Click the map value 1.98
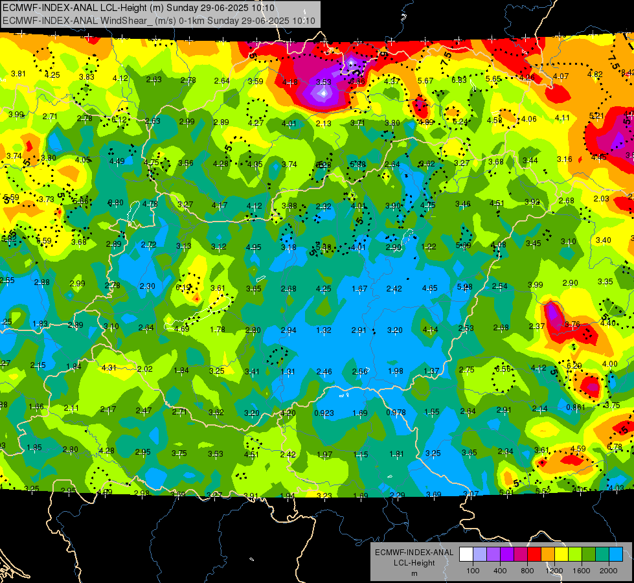 396,371
